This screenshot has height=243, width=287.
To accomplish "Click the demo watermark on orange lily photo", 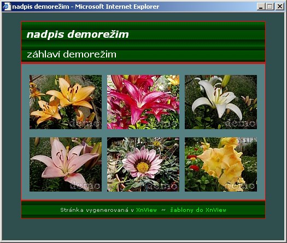I will click(85, 123).
